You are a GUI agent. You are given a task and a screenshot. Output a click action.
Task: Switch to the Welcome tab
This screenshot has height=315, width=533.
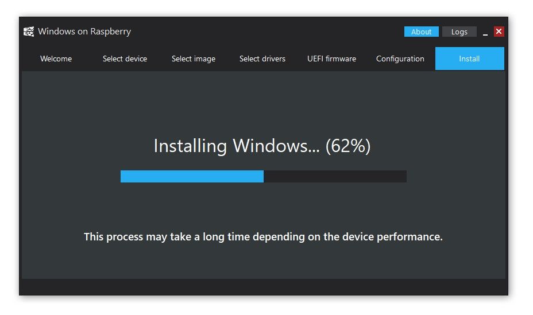(x=56, y=59)
